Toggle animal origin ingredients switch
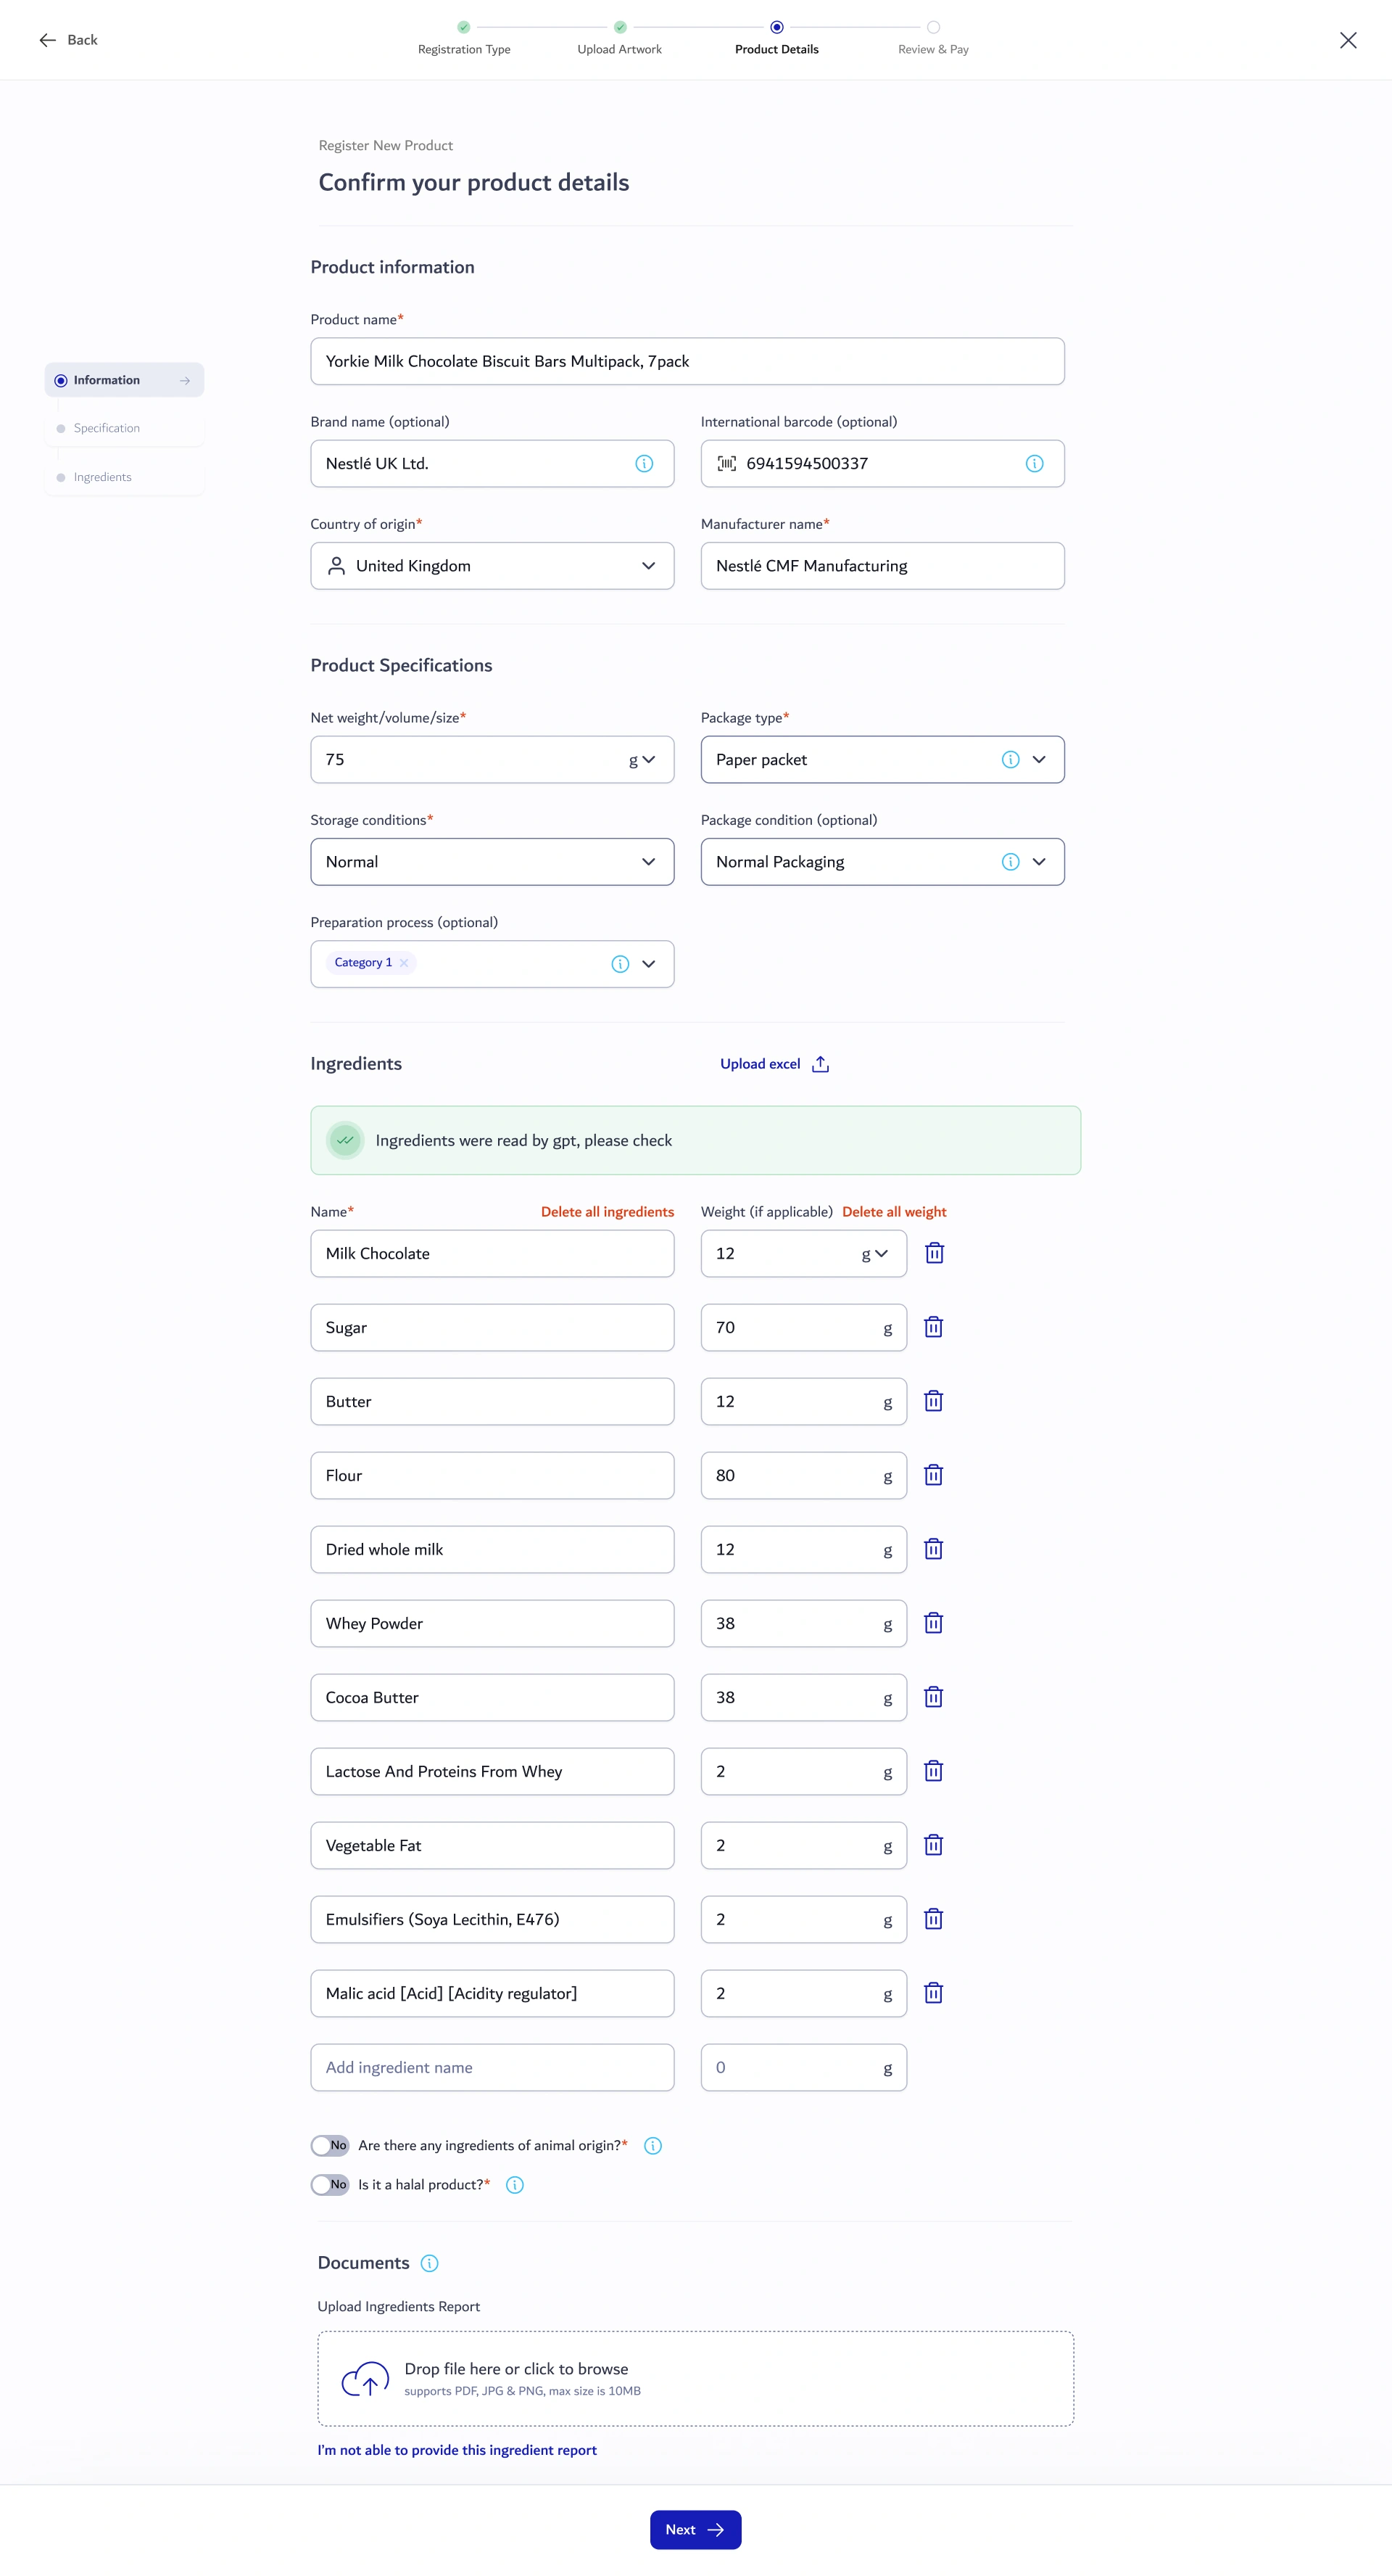The height and width of the screenshot is (2576, 1392). [330, 2146]
